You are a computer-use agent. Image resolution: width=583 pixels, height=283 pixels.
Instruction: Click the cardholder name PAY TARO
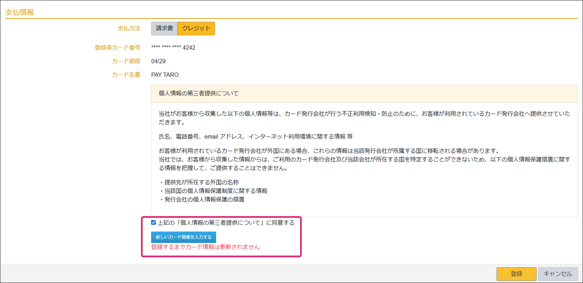[165, 75]
